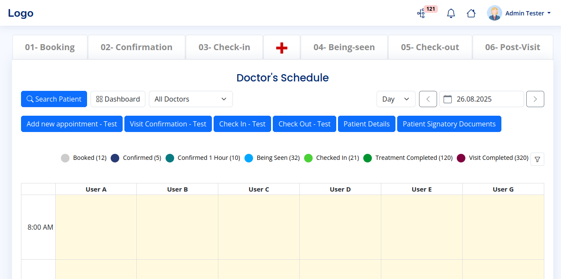Click the red medical cross tab
561x279 pixels.
pyautogui.click(x=281, y=48)
